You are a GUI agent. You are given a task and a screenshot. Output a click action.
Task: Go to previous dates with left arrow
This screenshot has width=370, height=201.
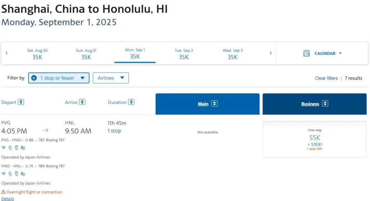7,53
